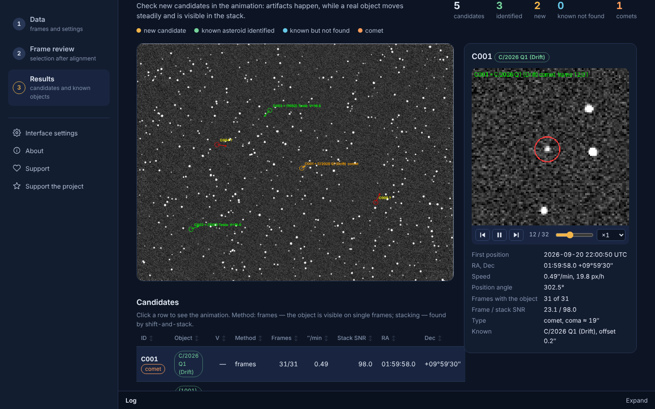Sort the table by the Frames column

[285, 338]
